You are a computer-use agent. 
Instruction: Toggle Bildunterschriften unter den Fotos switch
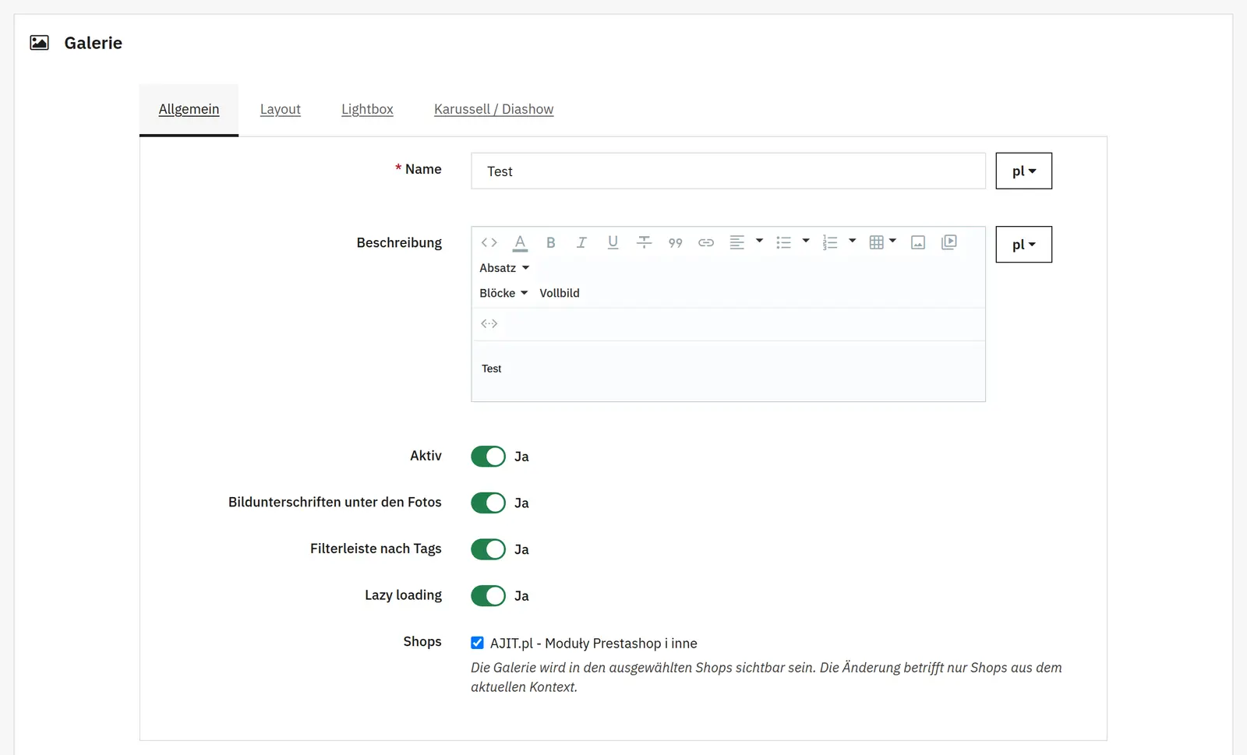(x=489, y=503)
